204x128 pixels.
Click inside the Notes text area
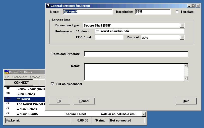134,72
